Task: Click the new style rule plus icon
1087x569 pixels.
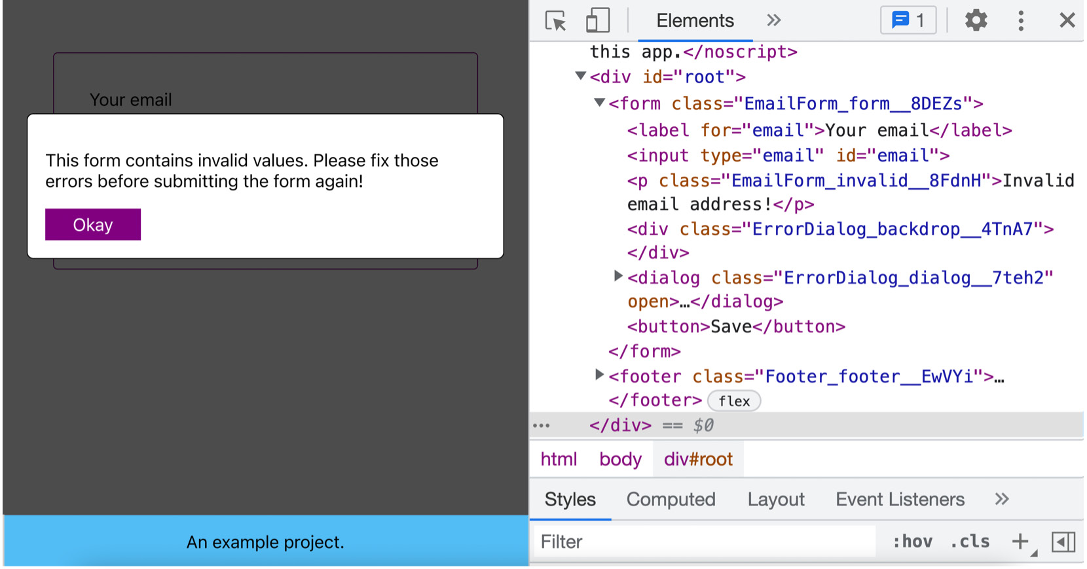Action: click(1020, 542)
